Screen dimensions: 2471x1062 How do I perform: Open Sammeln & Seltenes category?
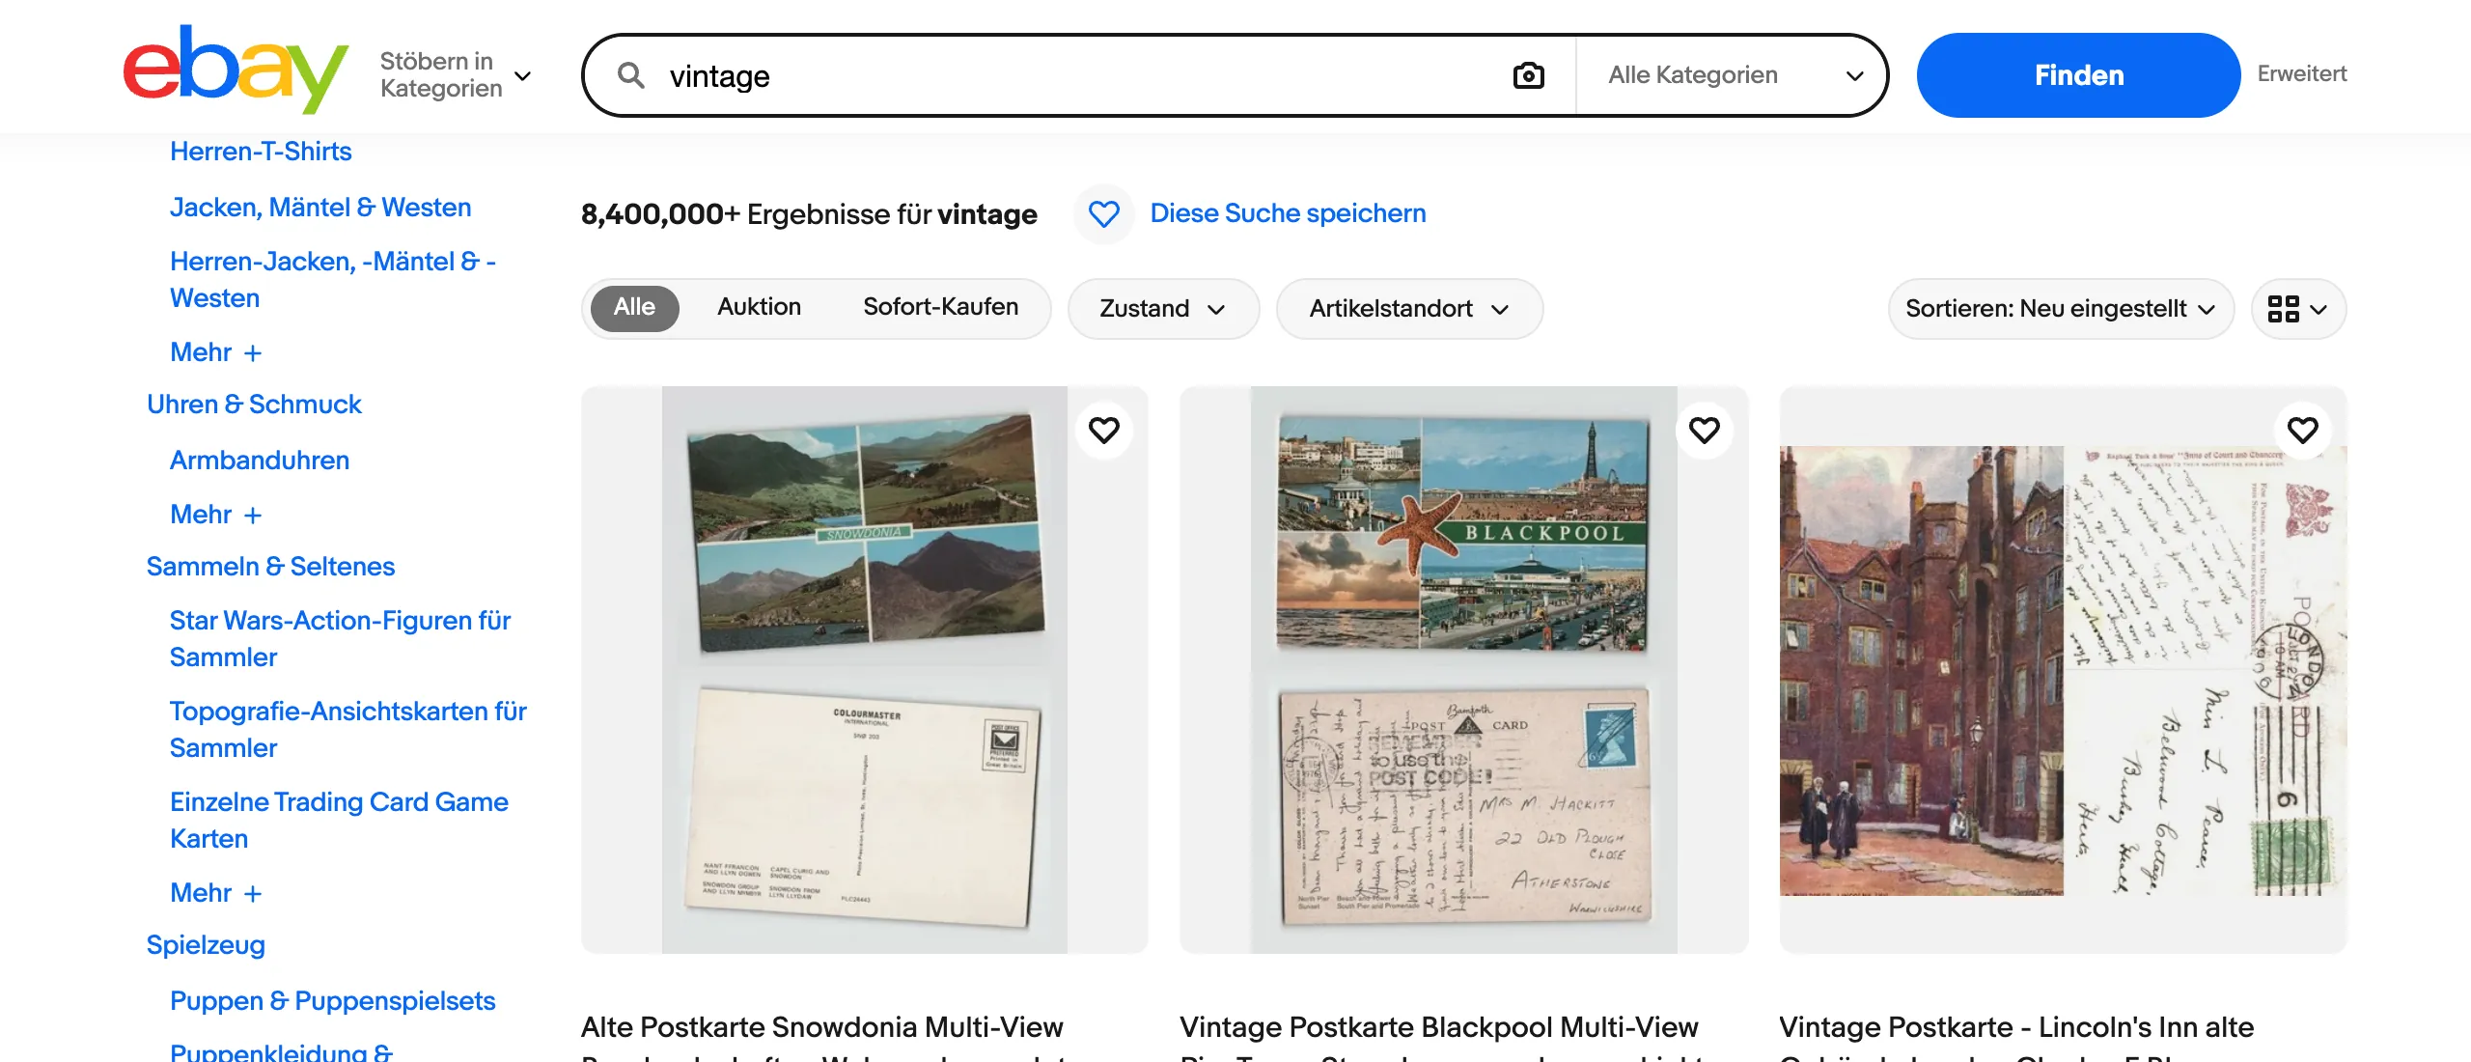(x=270, y=567)
